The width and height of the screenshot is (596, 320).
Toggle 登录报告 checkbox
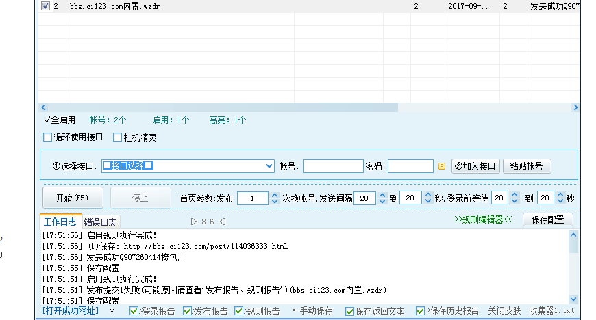pos(134,311)
